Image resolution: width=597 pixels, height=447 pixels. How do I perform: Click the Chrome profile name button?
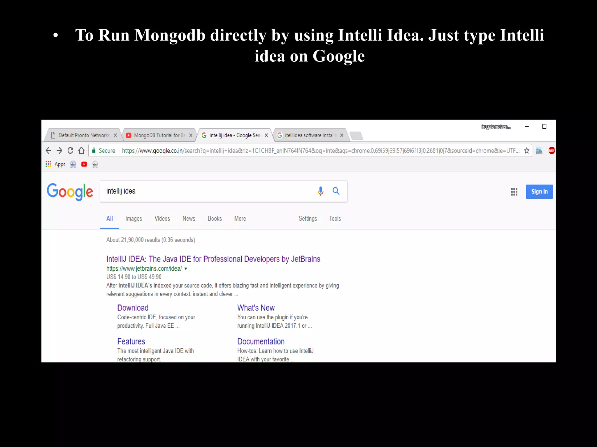pos(496,127)
